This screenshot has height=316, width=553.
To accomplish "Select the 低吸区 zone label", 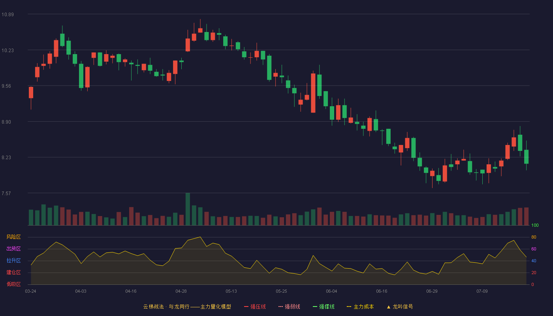I will pos(13,284).
